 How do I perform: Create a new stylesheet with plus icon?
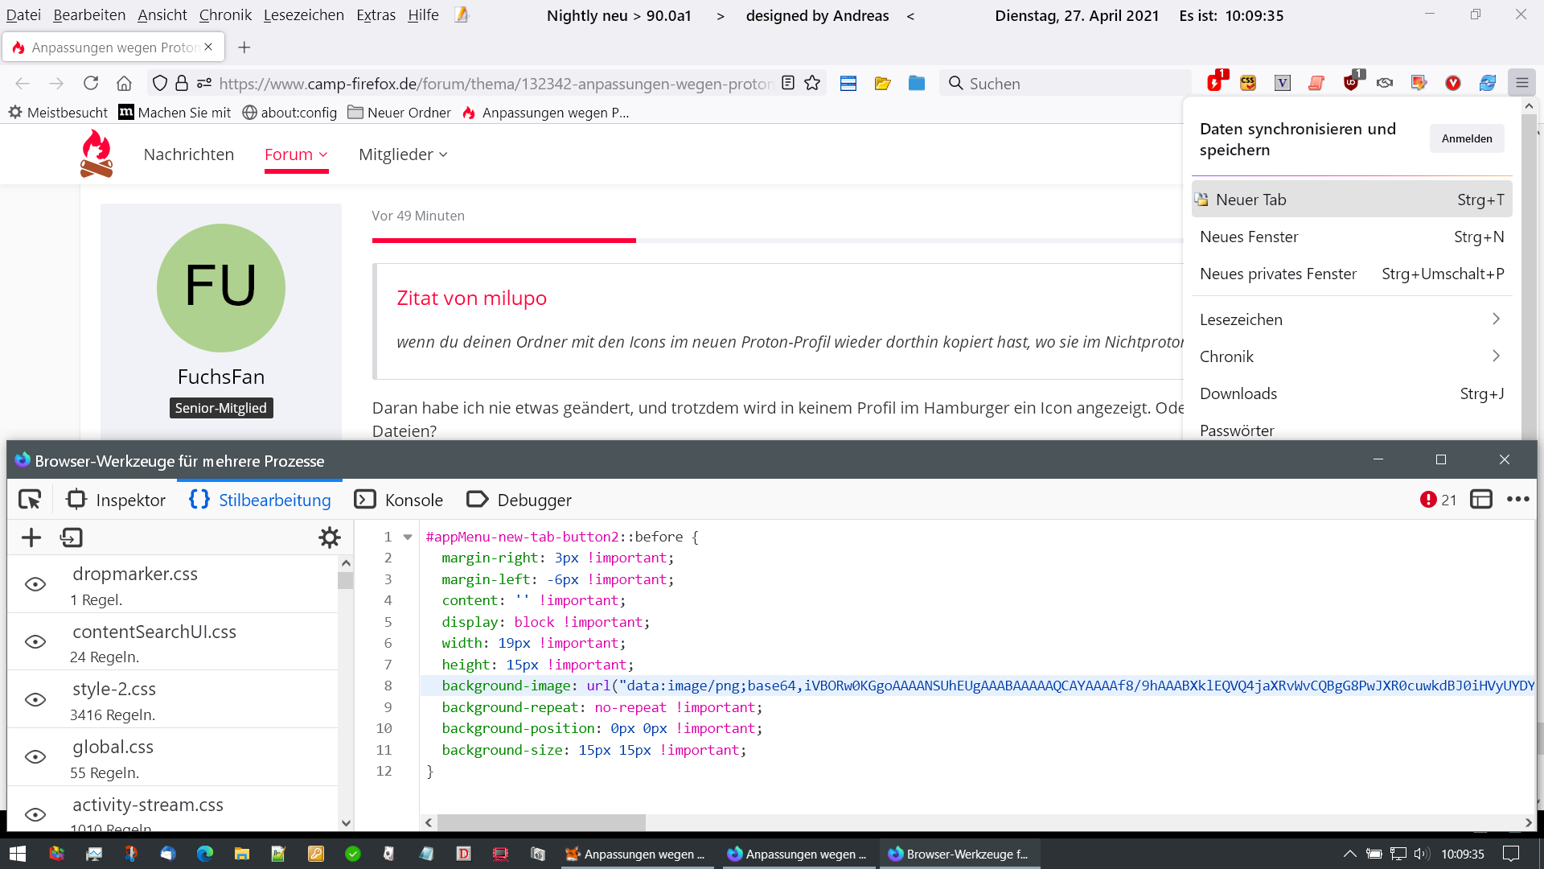click(31, 537)
